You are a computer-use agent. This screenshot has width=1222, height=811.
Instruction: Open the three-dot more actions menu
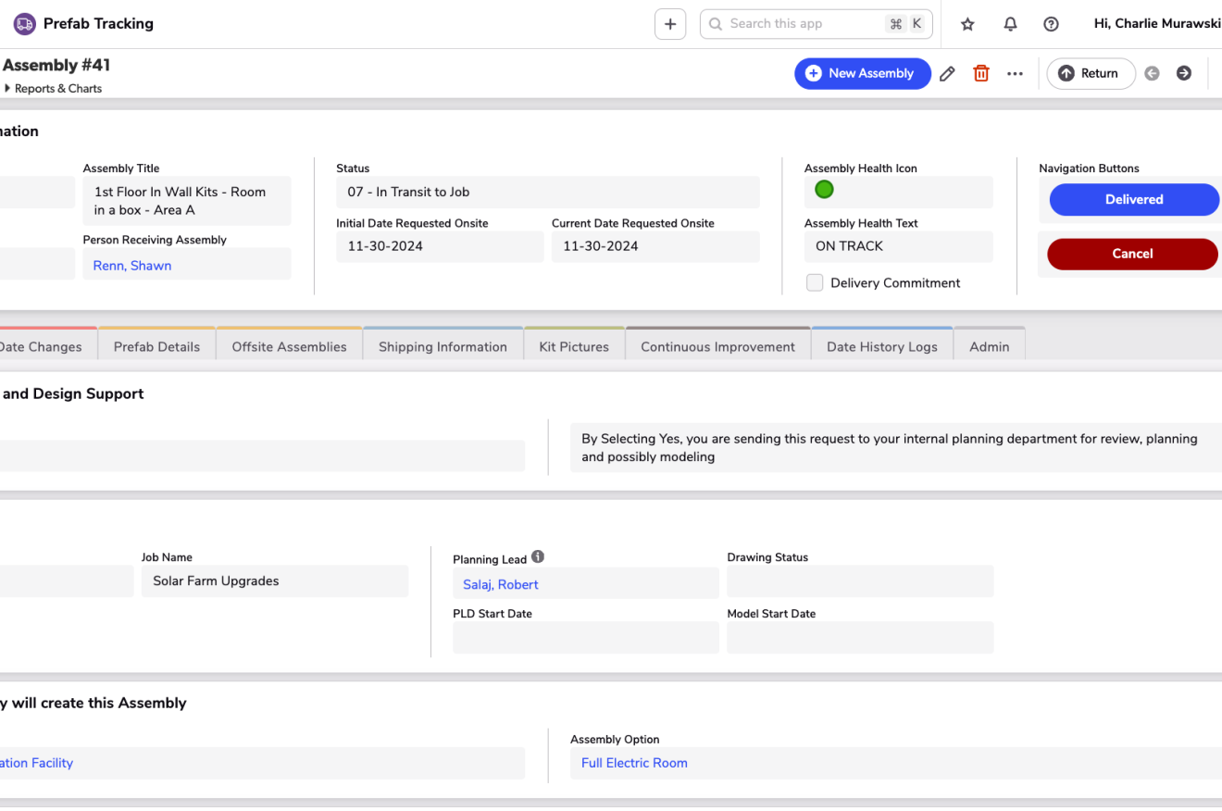(x=1016, y=74)
